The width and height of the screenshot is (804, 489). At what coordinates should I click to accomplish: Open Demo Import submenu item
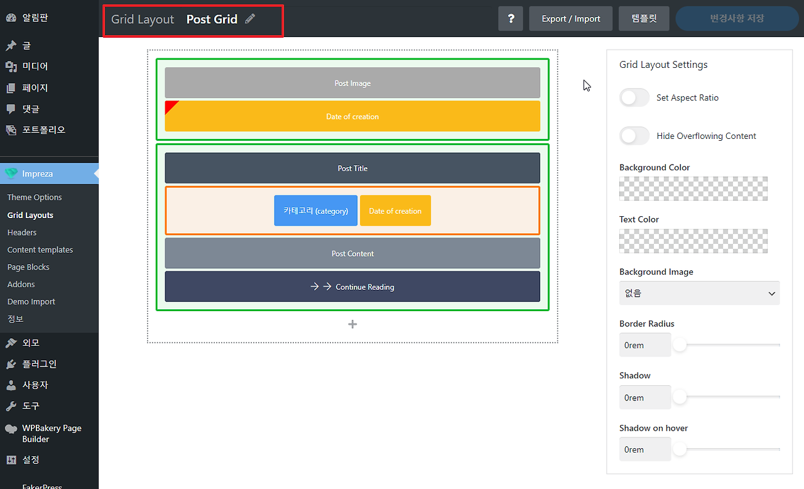pos(31,302)
